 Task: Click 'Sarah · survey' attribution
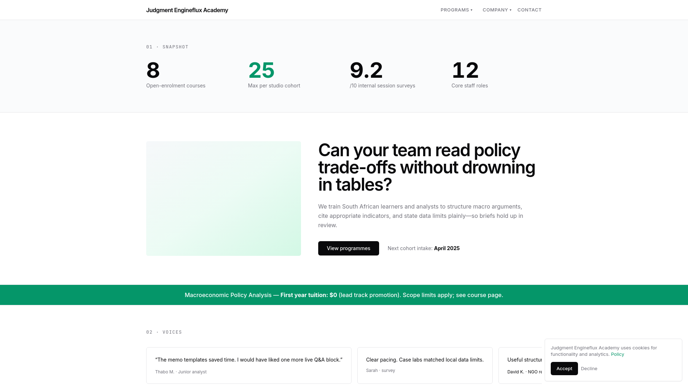[x=381, y=371]
